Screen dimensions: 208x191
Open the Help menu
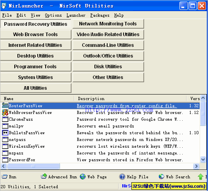119,15
